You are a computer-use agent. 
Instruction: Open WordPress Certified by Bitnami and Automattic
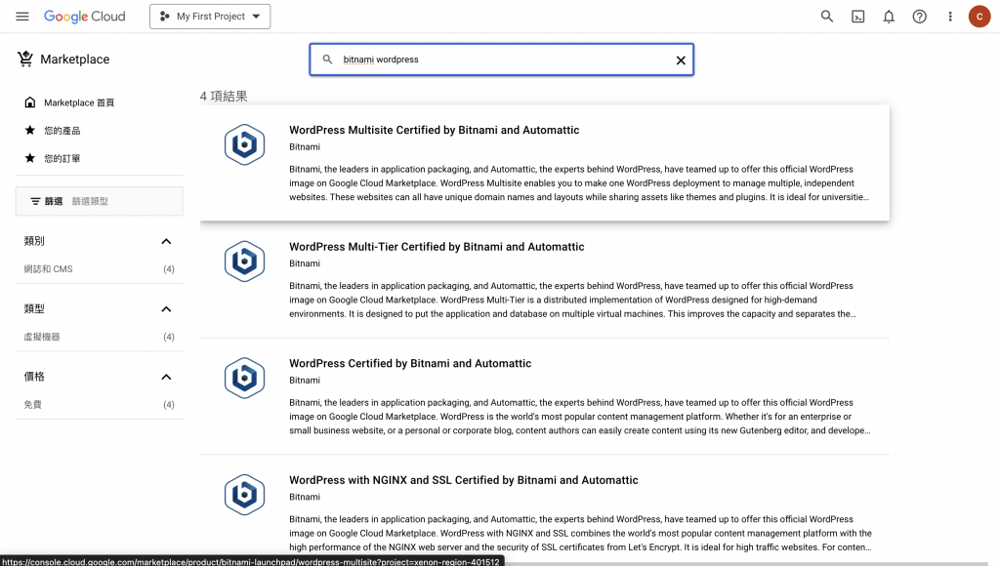[410, 363]
